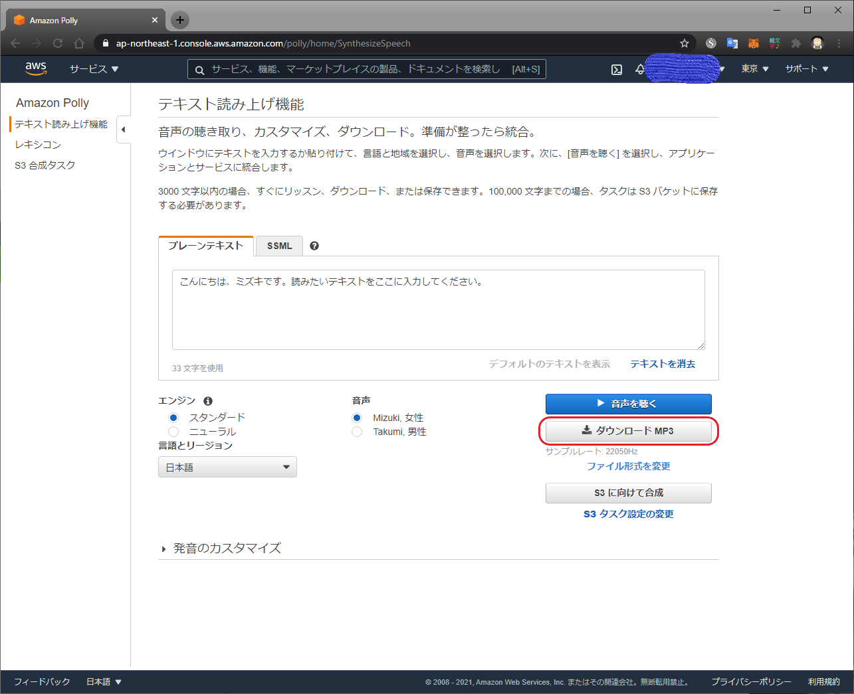
Task: Open the browser profile avatar
Action: click(817, 43)
